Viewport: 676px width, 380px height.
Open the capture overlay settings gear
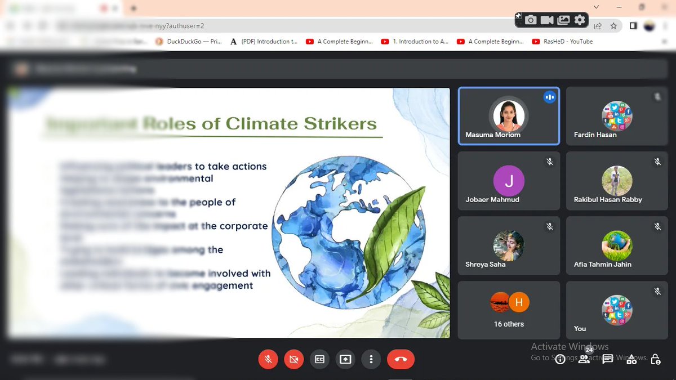click(x=580, y=20)
